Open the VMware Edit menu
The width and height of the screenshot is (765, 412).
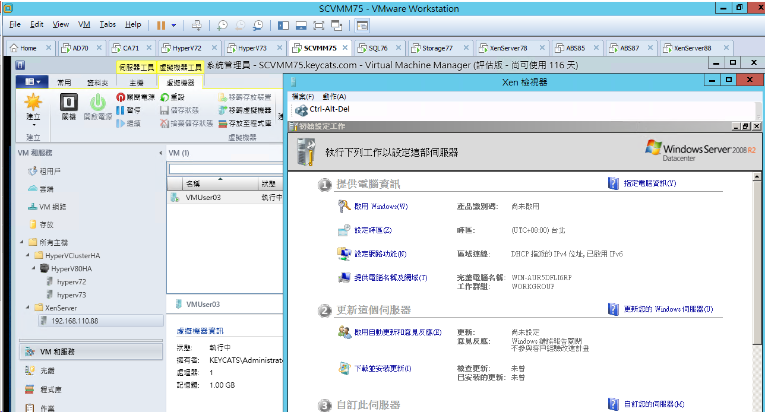tap(37, 24)
